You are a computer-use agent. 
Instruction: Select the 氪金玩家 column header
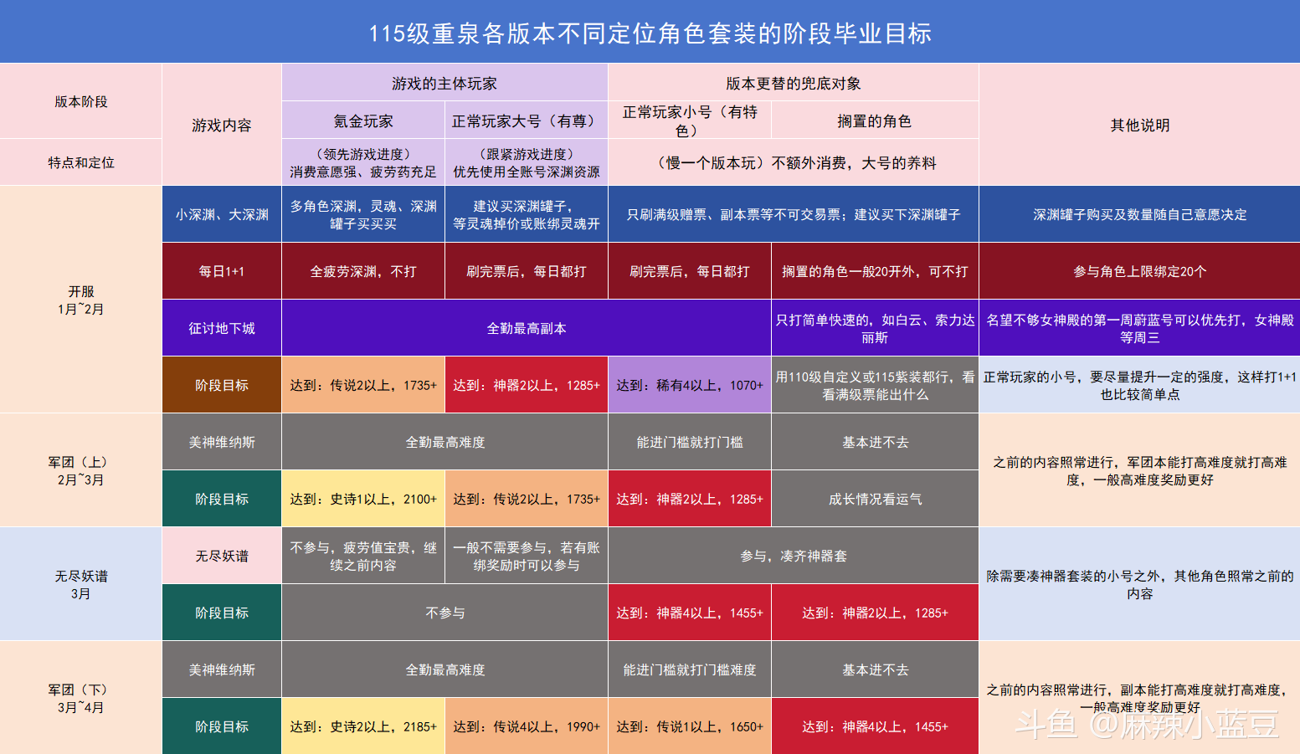coord(362,121)
